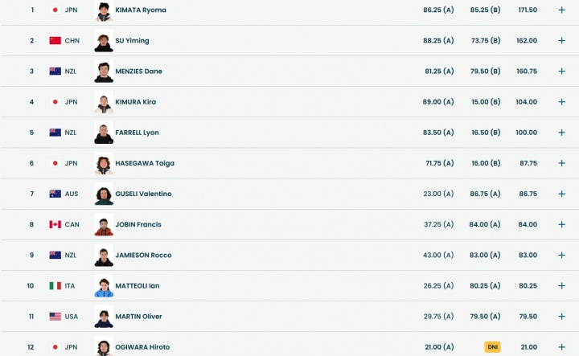Click the DNI badge for OGIWARA Hiroto

pyautogui.click(x=492, y=346)
